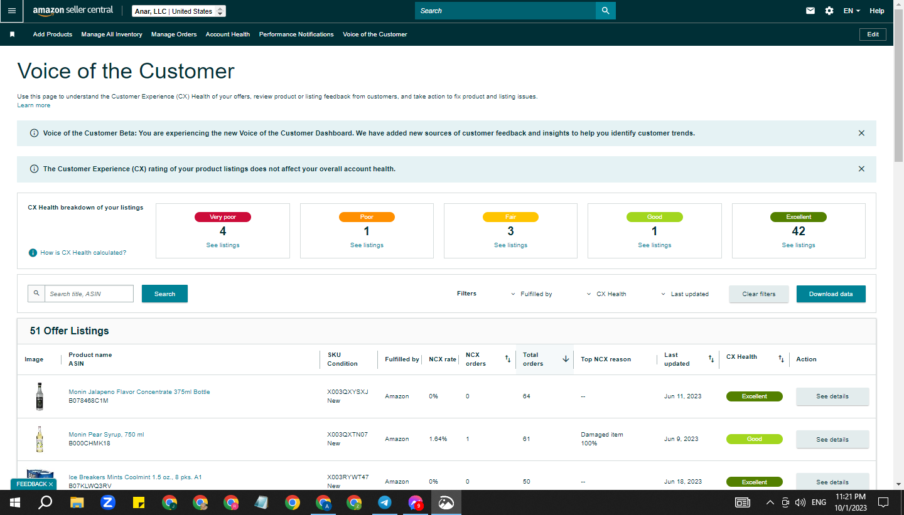The image size is (904, 515).
Task: Open the hamburger navigation menu
Action: (x=12, y=11)
